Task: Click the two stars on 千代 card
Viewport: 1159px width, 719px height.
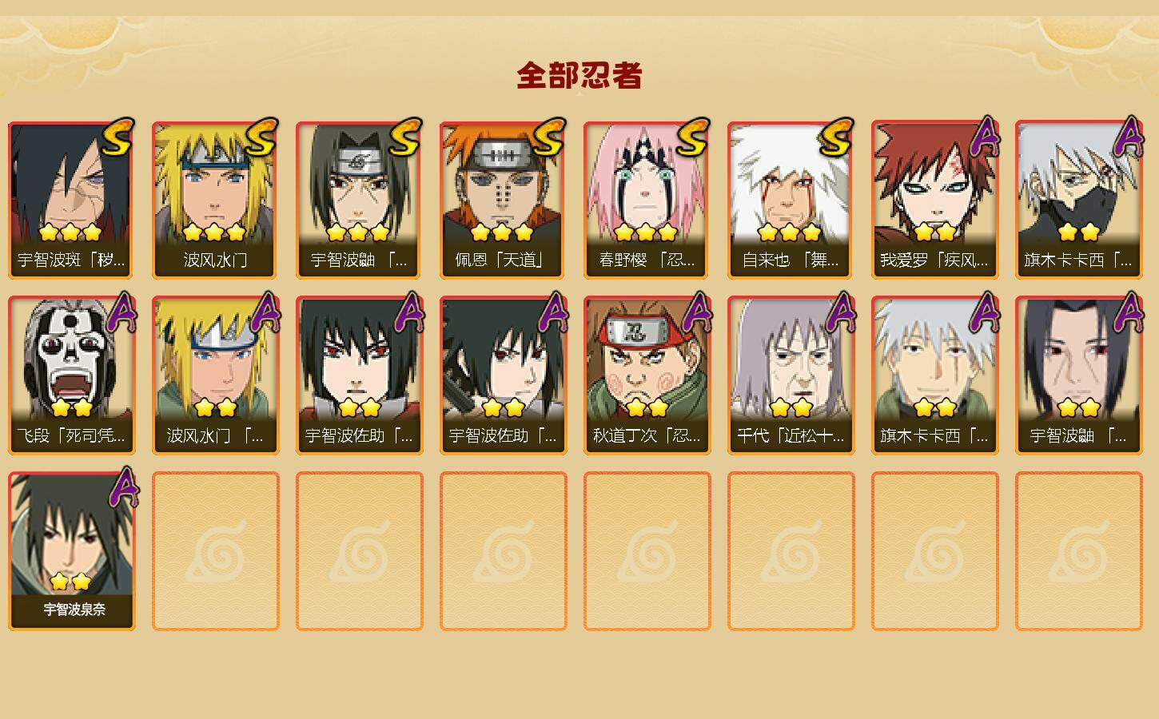Action: pos(791,407)
